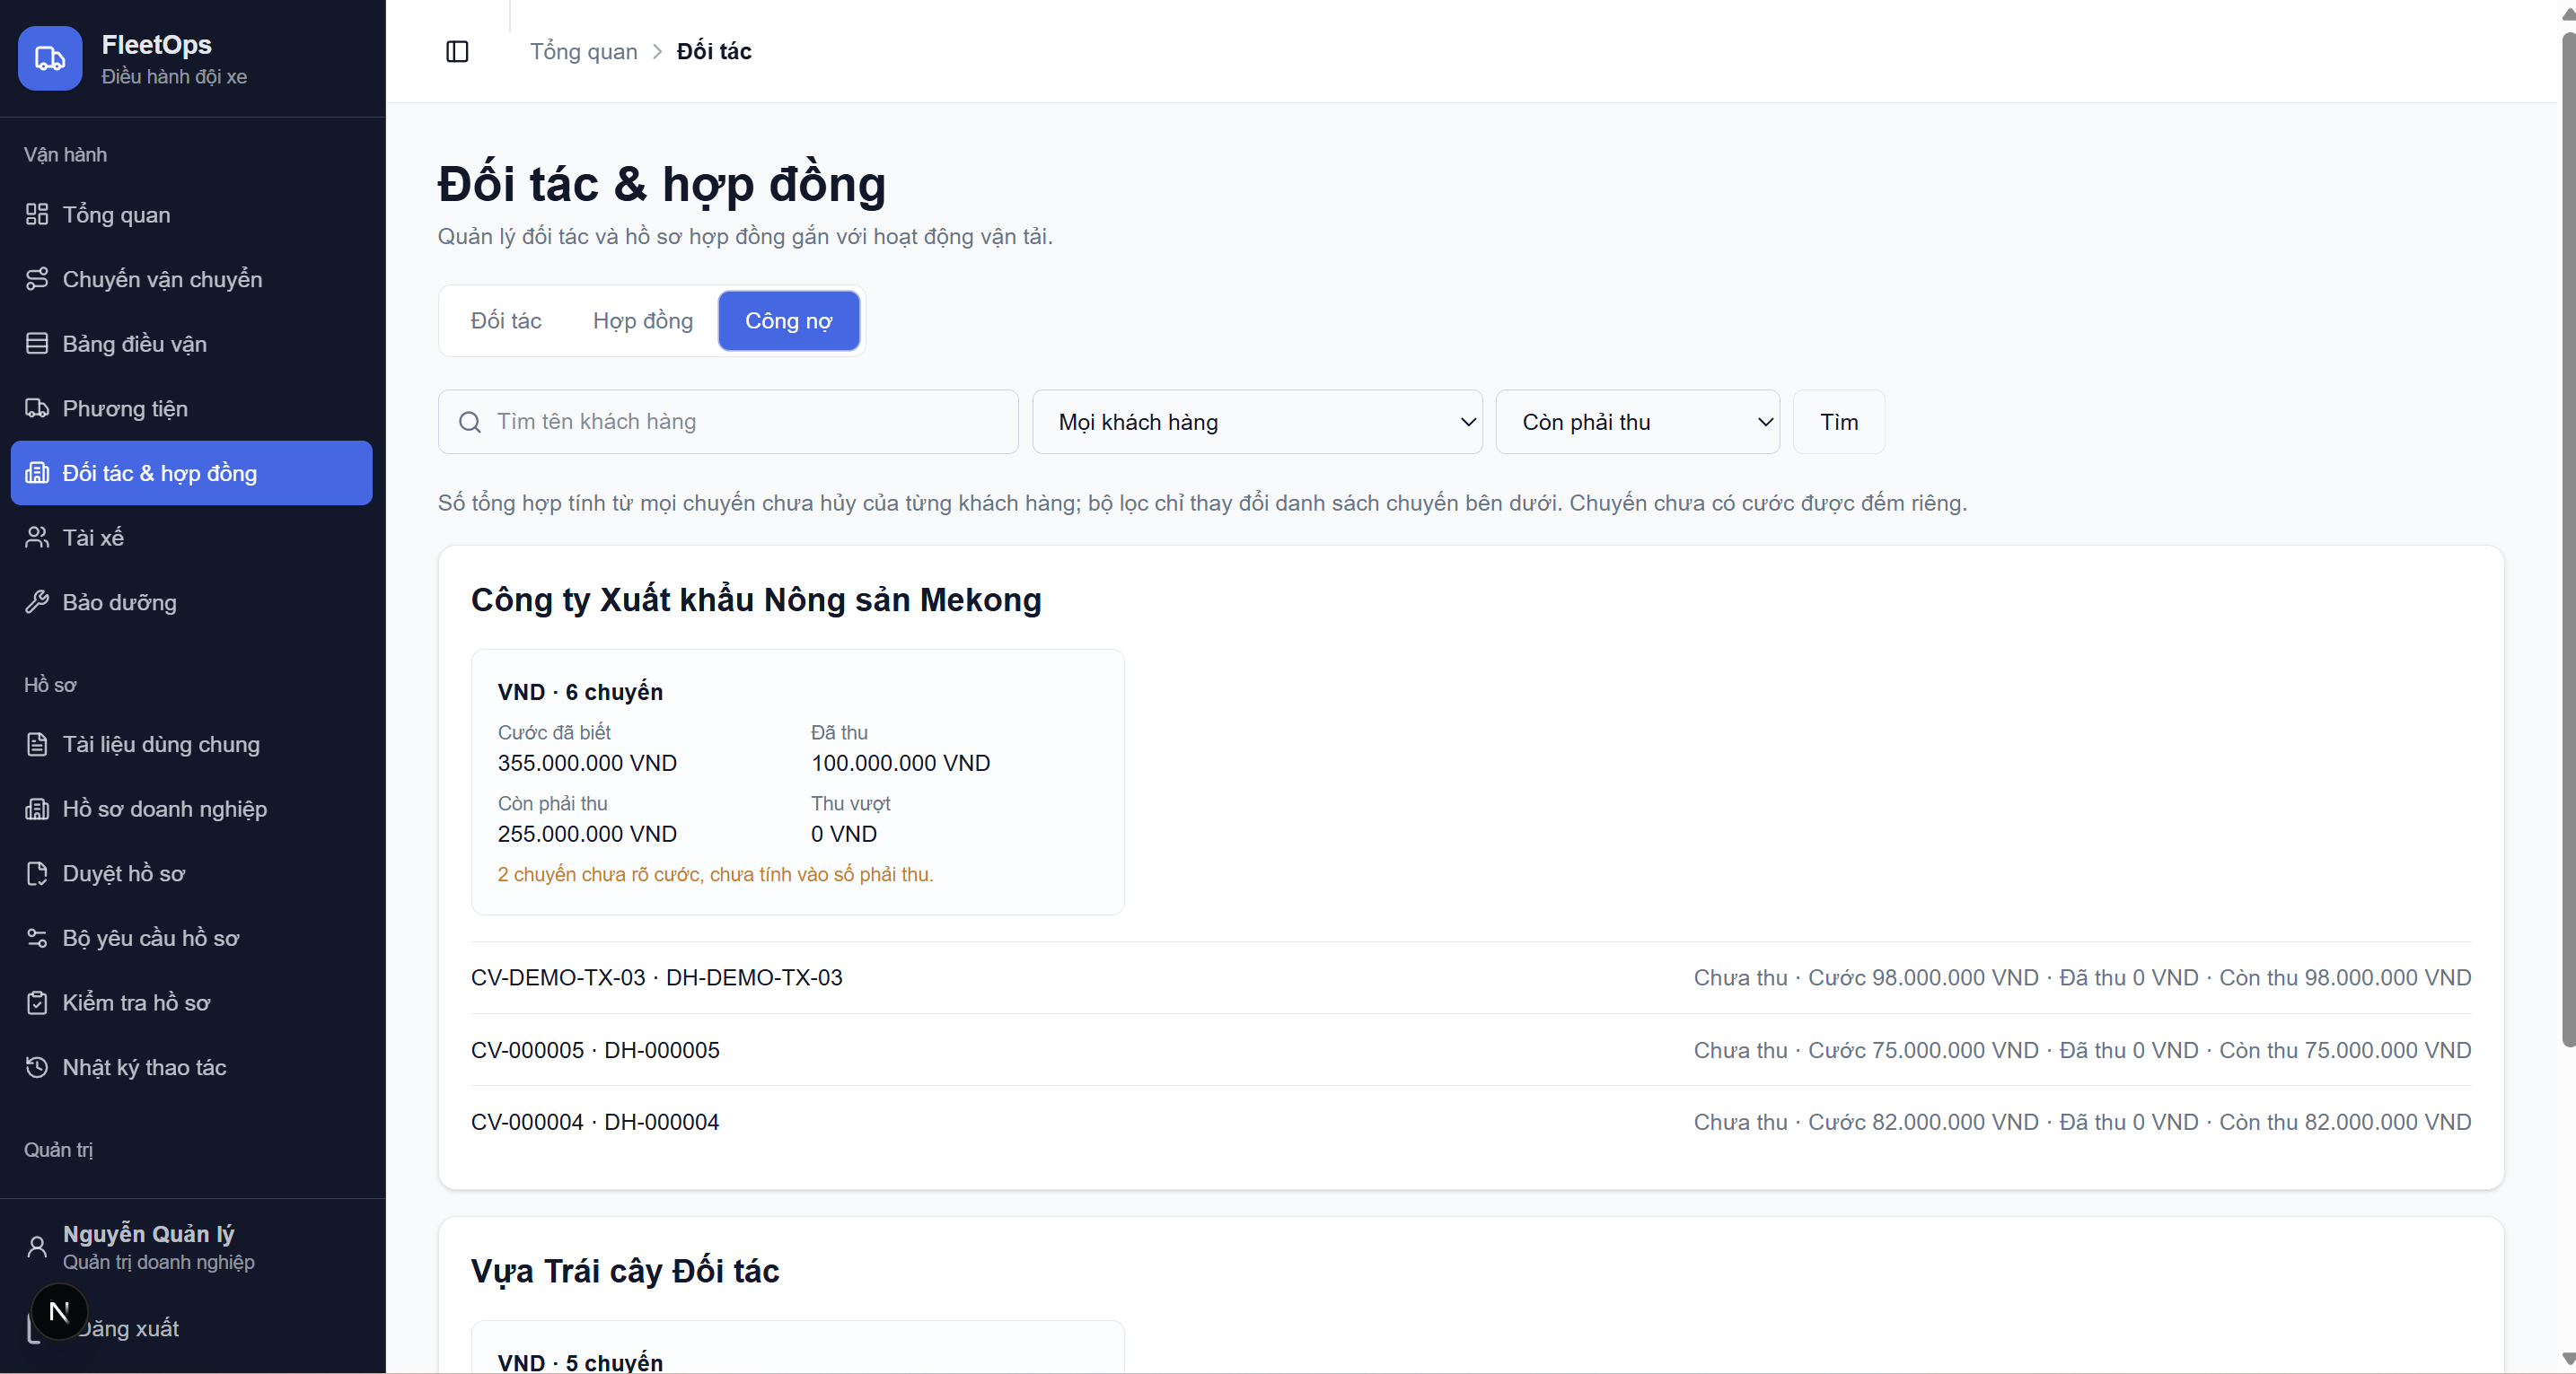
Task: Click the heading Vựa Trái cây Đối tác
Action: pos(625,1271)
